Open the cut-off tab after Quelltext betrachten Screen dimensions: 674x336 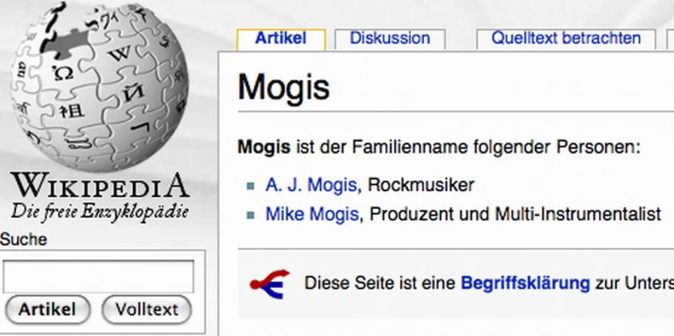click(670, 40)
